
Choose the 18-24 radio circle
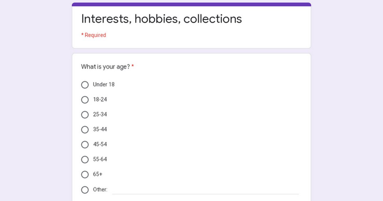(85, 100)
